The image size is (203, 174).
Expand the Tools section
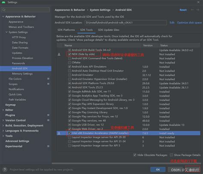point(3,136)
